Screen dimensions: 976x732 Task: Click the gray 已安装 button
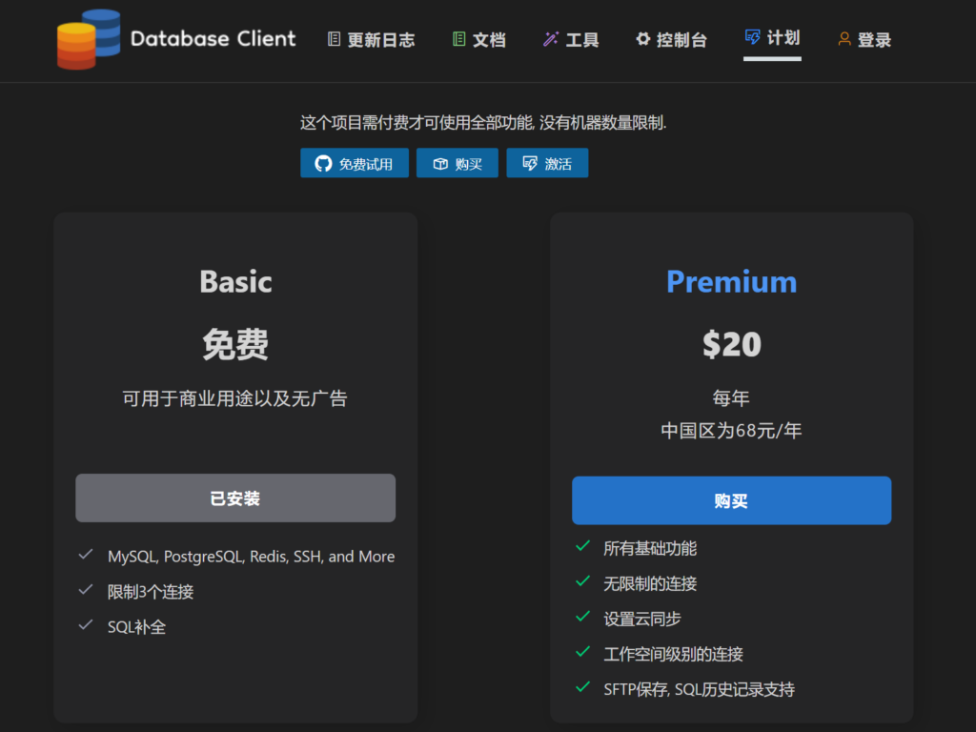(x=235, y=498)
